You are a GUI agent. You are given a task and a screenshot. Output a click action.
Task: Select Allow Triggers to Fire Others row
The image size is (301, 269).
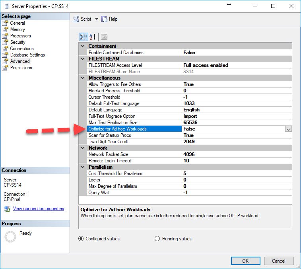190,84
